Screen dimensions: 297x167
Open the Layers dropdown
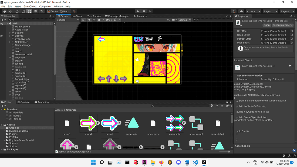tap(270, 11)
